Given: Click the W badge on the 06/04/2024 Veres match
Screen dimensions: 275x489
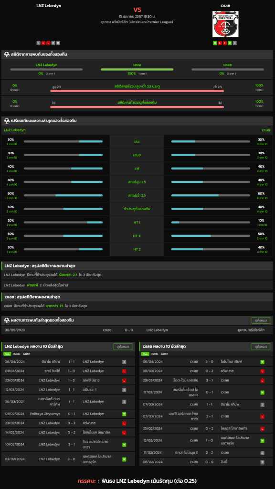Looking at the screenshot, I should 262,362.
